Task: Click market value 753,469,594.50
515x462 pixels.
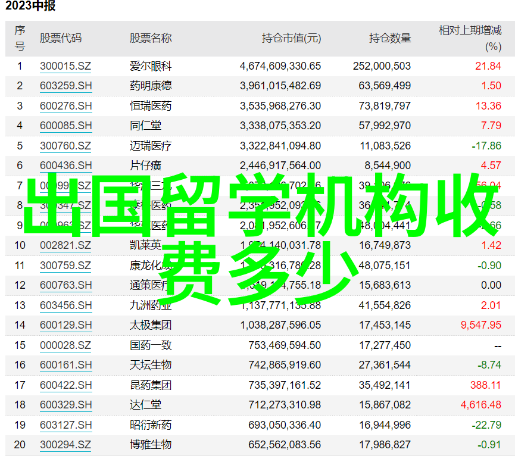Action: click(285, 345)
